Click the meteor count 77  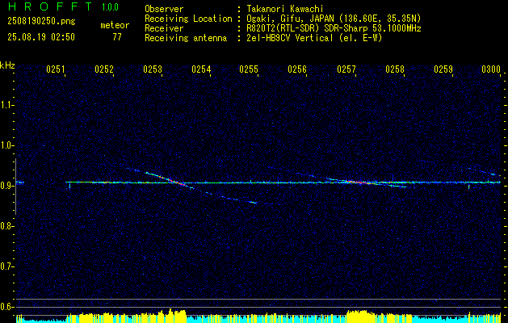point(117,37)
